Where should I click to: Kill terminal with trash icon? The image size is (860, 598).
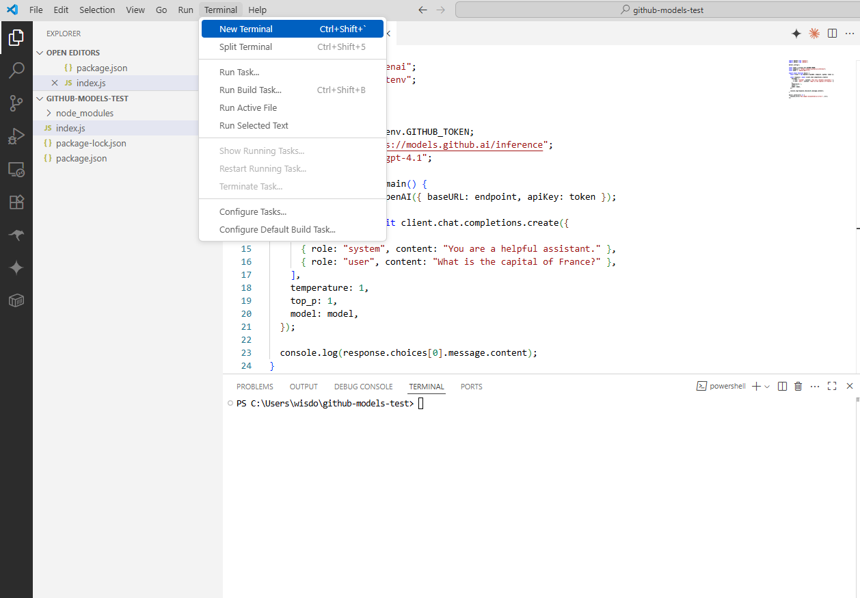click(798, 387)
